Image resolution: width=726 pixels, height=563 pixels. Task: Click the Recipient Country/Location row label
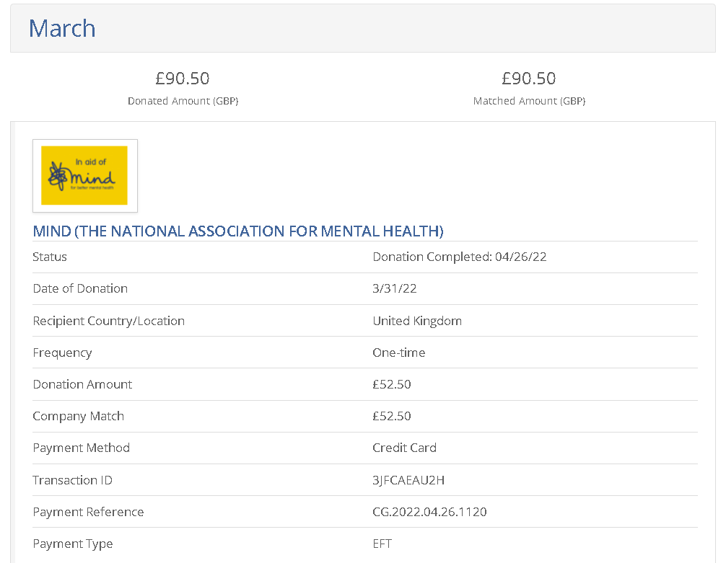(x=108, y=321)
